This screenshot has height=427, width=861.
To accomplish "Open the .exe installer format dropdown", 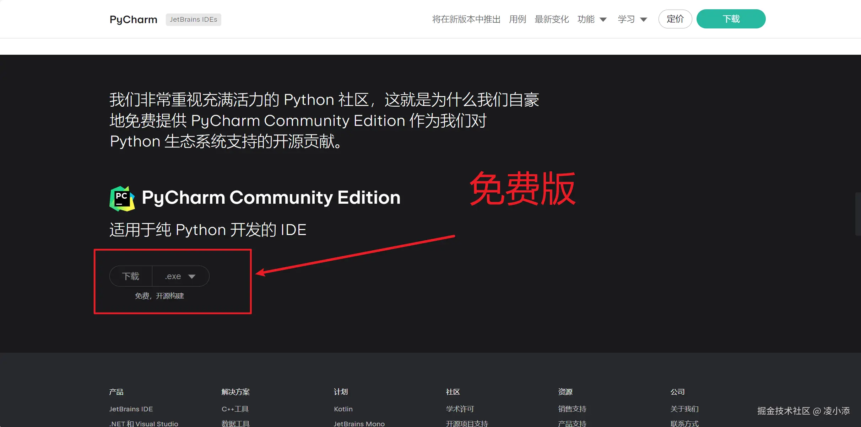I will 180,276.
